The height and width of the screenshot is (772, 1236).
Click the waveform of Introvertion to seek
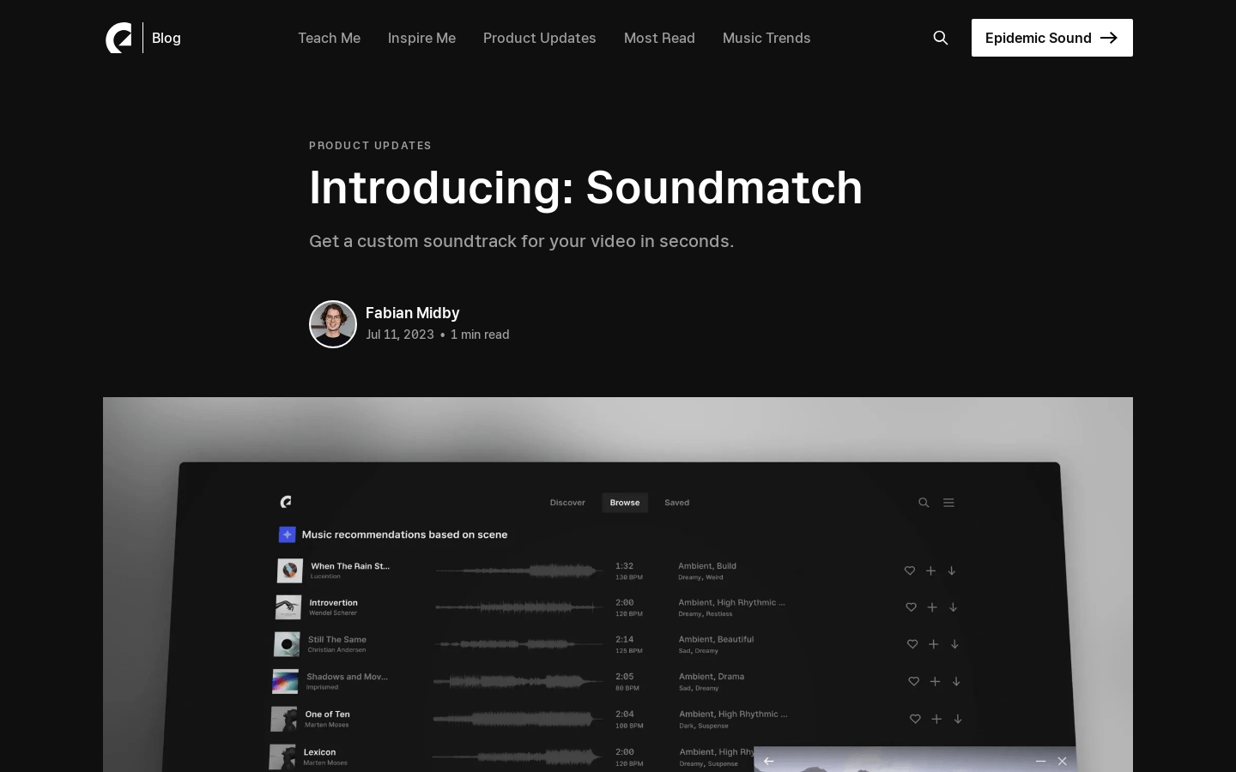[x=519, y=607]
